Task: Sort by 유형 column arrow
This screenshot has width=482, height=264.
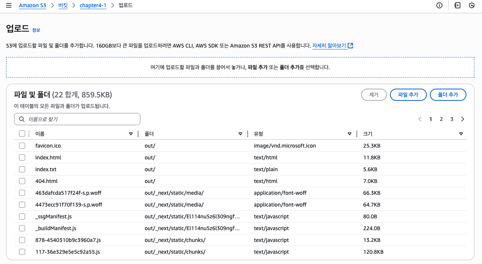Action: click(350, 134)
